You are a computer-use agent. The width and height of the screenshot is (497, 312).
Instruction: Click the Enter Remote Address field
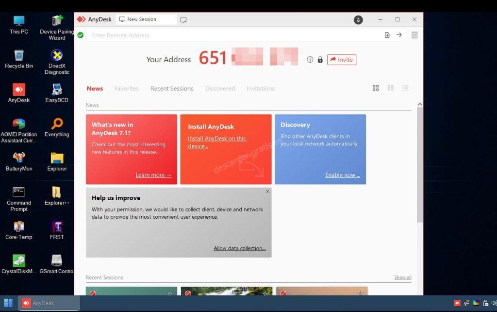(x=234, y=35)
